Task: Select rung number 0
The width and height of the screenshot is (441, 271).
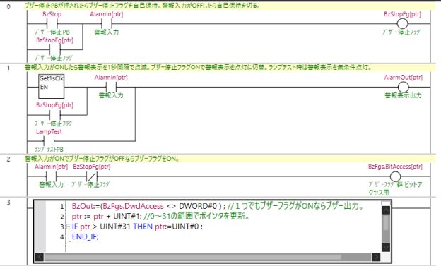Action: 8,6
